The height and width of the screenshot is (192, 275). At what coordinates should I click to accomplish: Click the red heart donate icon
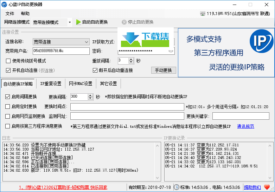click(267, 187)
